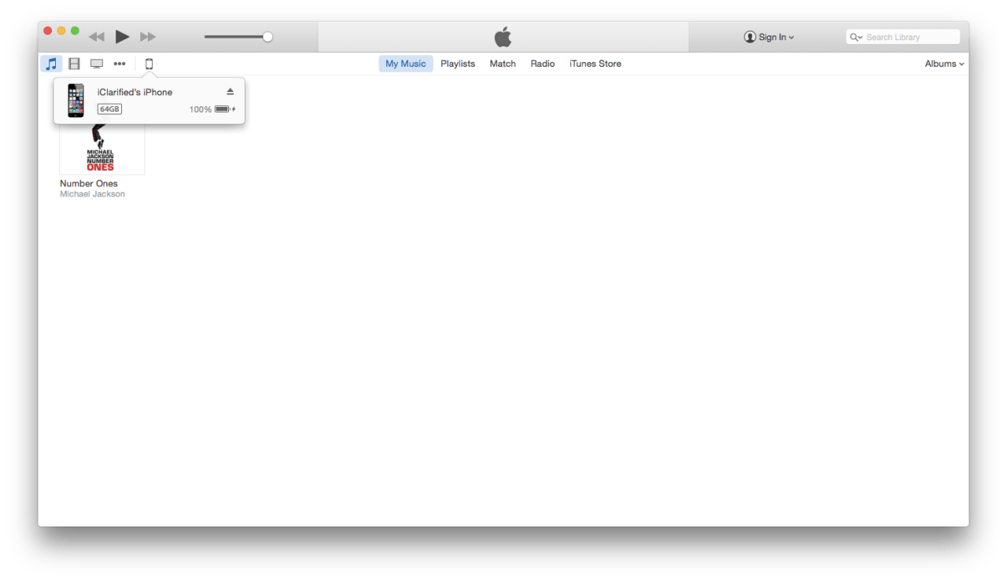1007x581 pixels.
Task: Select the Music library icon
Action: (51, 64)
